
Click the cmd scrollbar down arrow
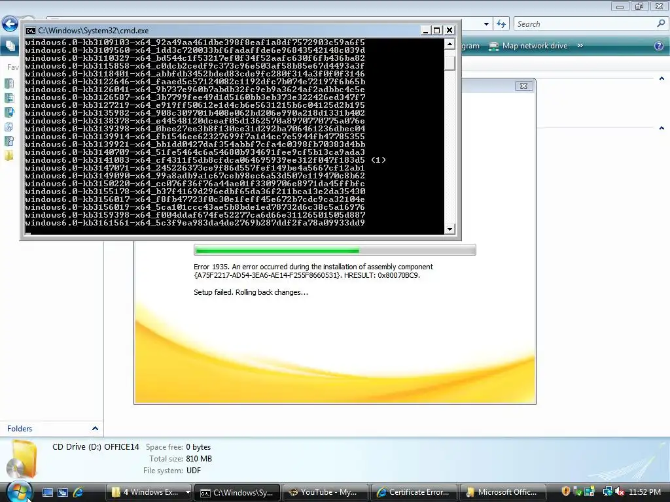tap(450, 229)
